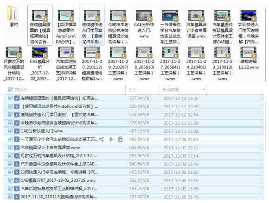Click the date 2017-12-08 22:12
Viewport: 269px width, 203px height.
(181, 139)
